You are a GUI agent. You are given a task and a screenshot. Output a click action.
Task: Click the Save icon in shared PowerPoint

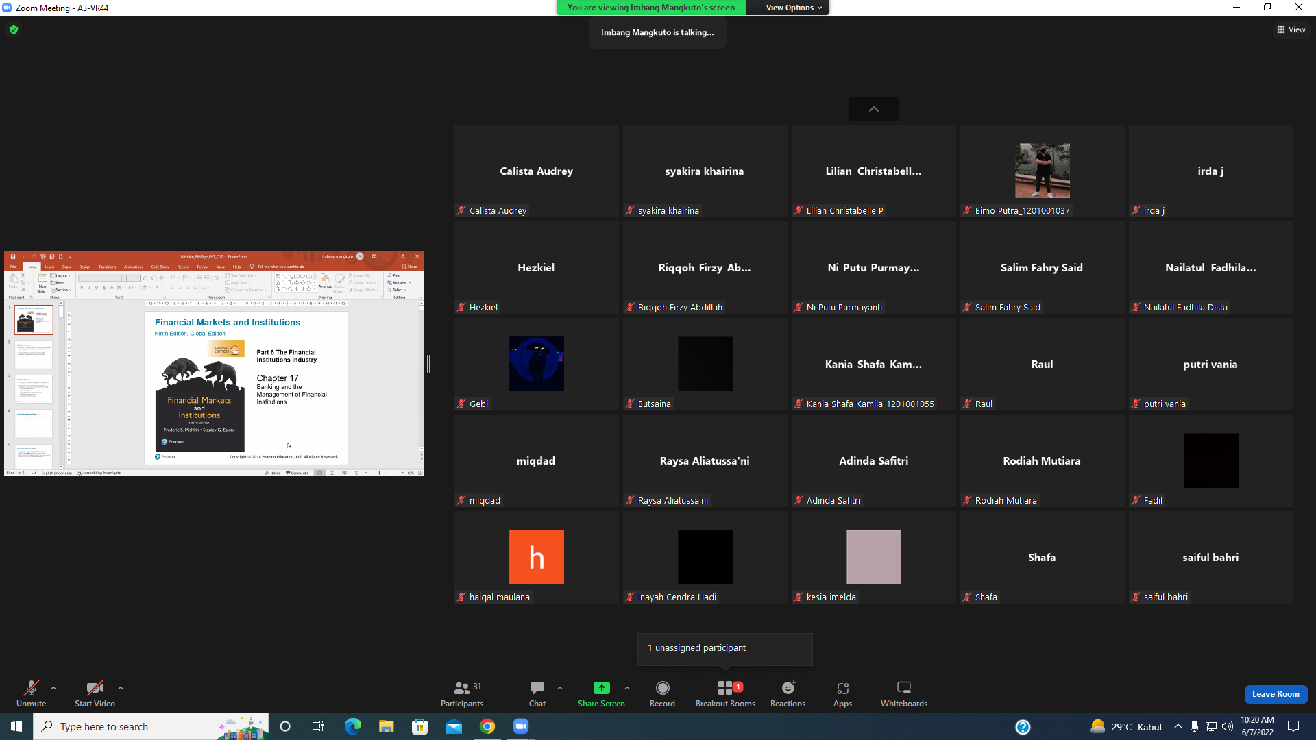pyautogui.click(x=13, y=257)
